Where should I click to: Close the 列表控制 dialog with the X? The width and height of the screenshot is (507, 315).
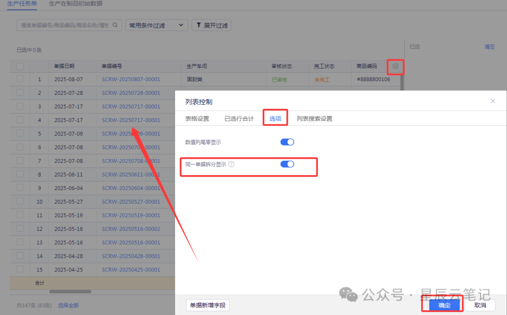coord(493,101)
